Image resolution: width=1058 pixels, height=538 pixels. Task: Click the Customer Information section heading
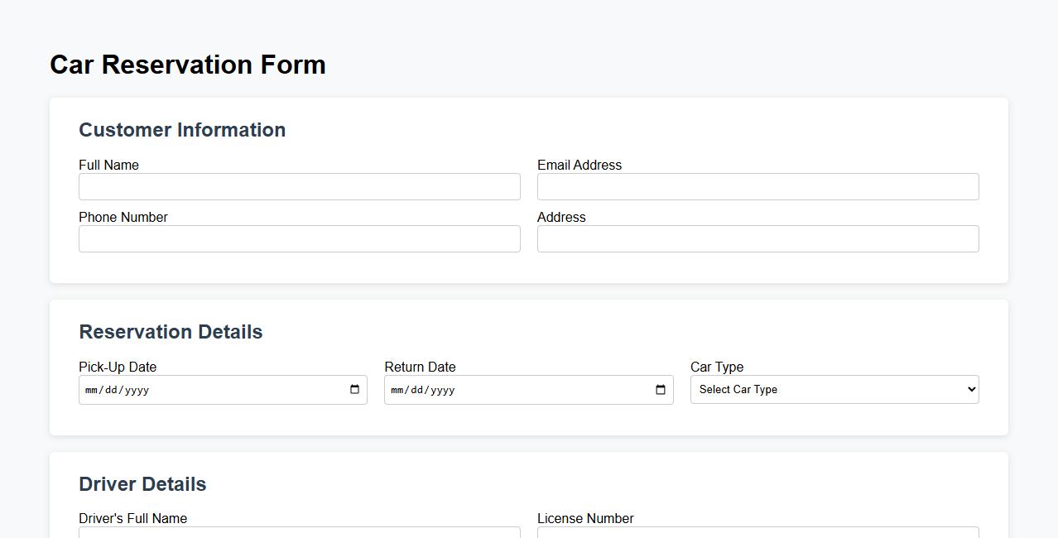182,129
